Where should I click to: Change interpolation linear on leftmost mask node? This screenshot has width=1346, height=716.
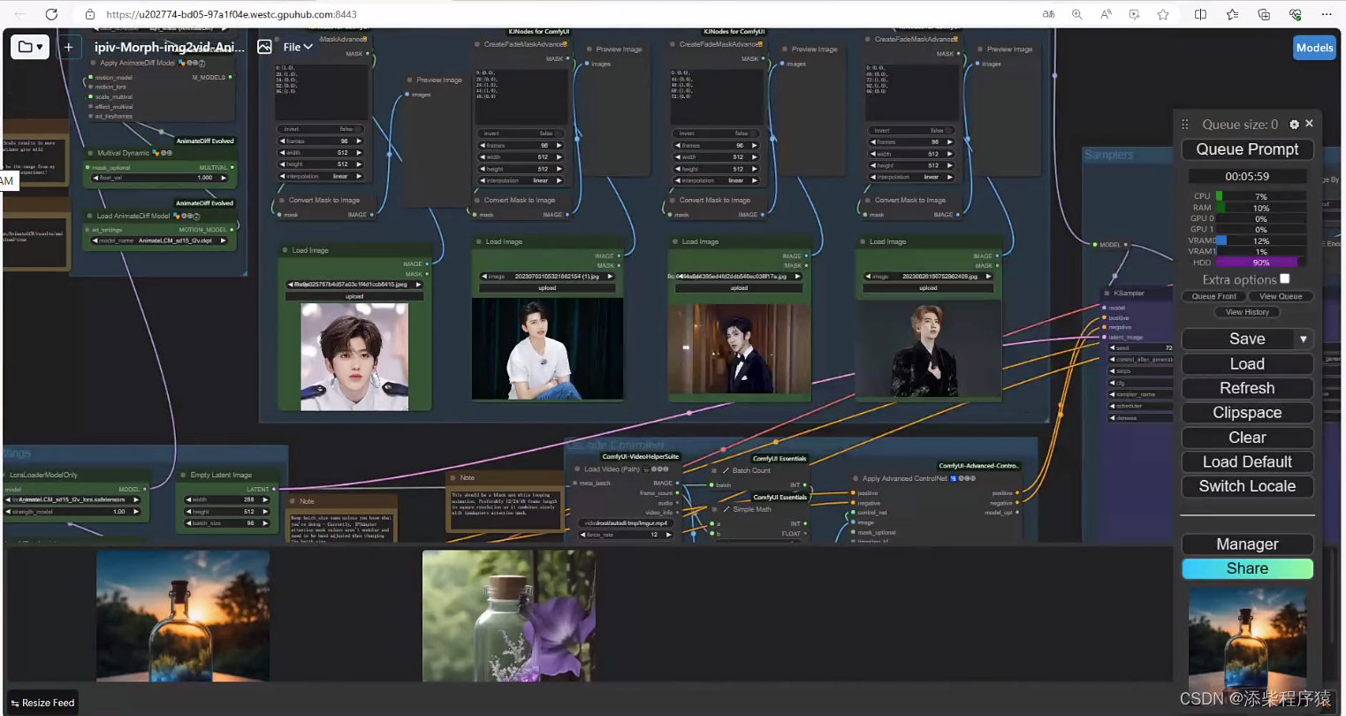click(320, 176)
